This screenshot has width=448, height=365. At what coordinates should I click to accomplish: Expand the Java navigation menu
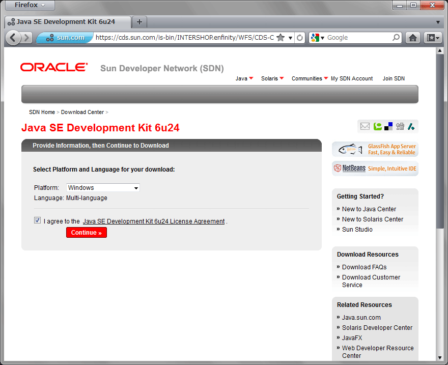[x=244, y=78]
